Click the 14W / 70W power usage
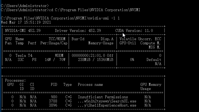Screen dimensions: 199x112 (55, 60)
